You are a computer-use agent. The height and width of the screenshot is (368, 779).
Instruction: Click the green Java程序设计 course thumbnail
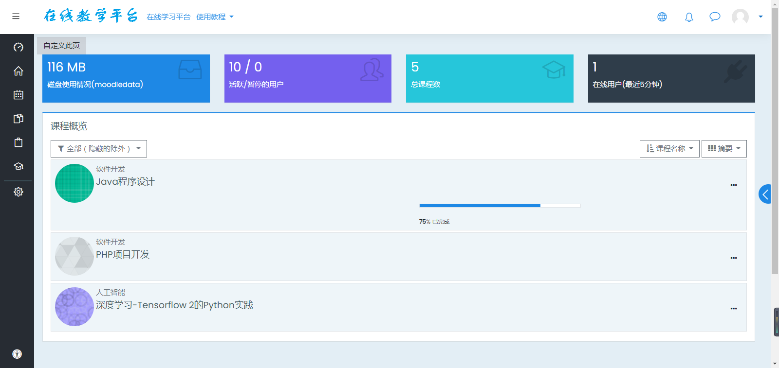74,183
